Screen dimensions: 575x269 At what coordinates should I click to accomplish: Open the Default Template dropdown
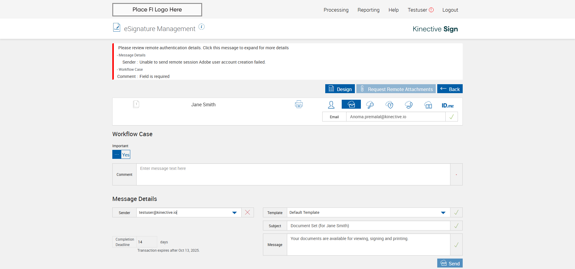click(x=443, y=213)
